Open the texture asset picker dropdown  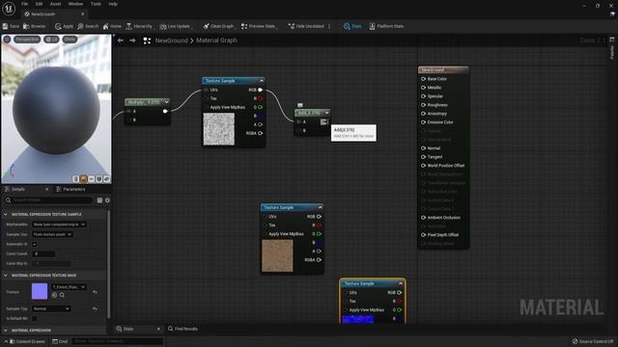[x=69, y=287]
